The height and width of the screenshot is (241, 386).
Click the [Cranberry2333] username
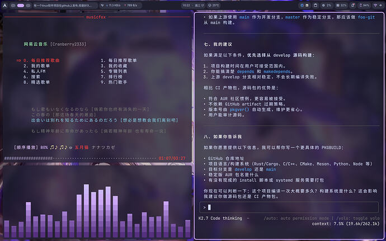click(x=68, y=44)
